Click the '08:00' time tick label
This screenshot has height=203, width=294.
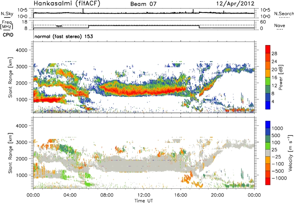pyautogui.click(x=107, y=195)
